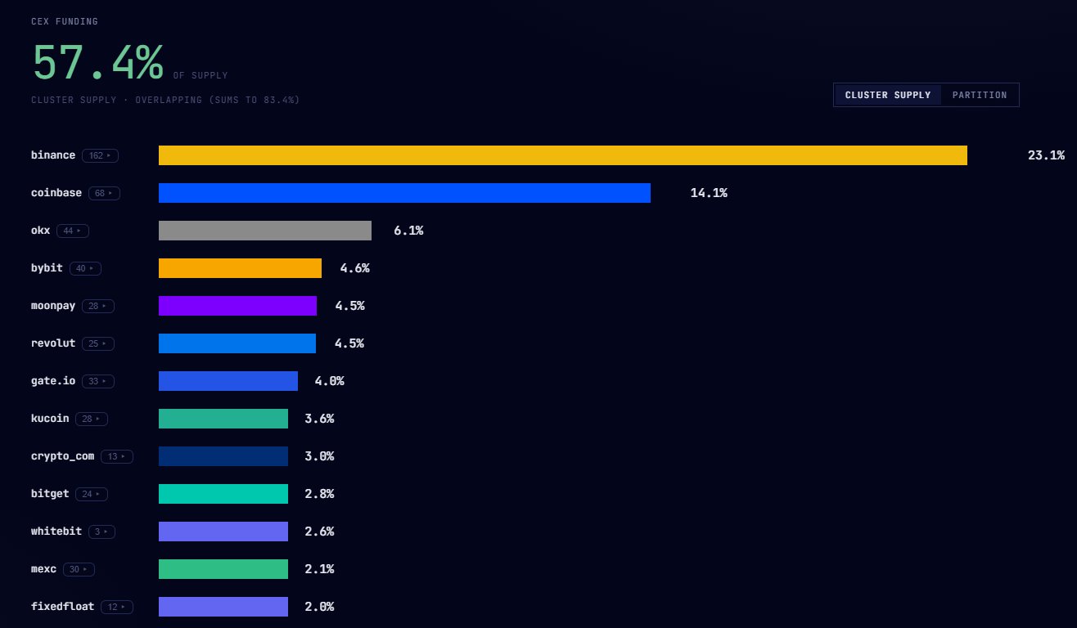Select the "coinbase" exchange label
1077x628 pixels.
56,193
